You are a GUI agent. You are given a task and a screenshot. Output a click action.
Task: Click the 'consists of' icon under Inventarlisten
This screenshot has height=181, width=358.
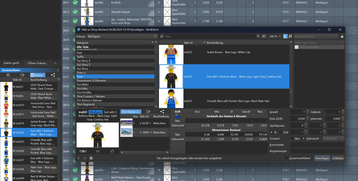(22, 75)
